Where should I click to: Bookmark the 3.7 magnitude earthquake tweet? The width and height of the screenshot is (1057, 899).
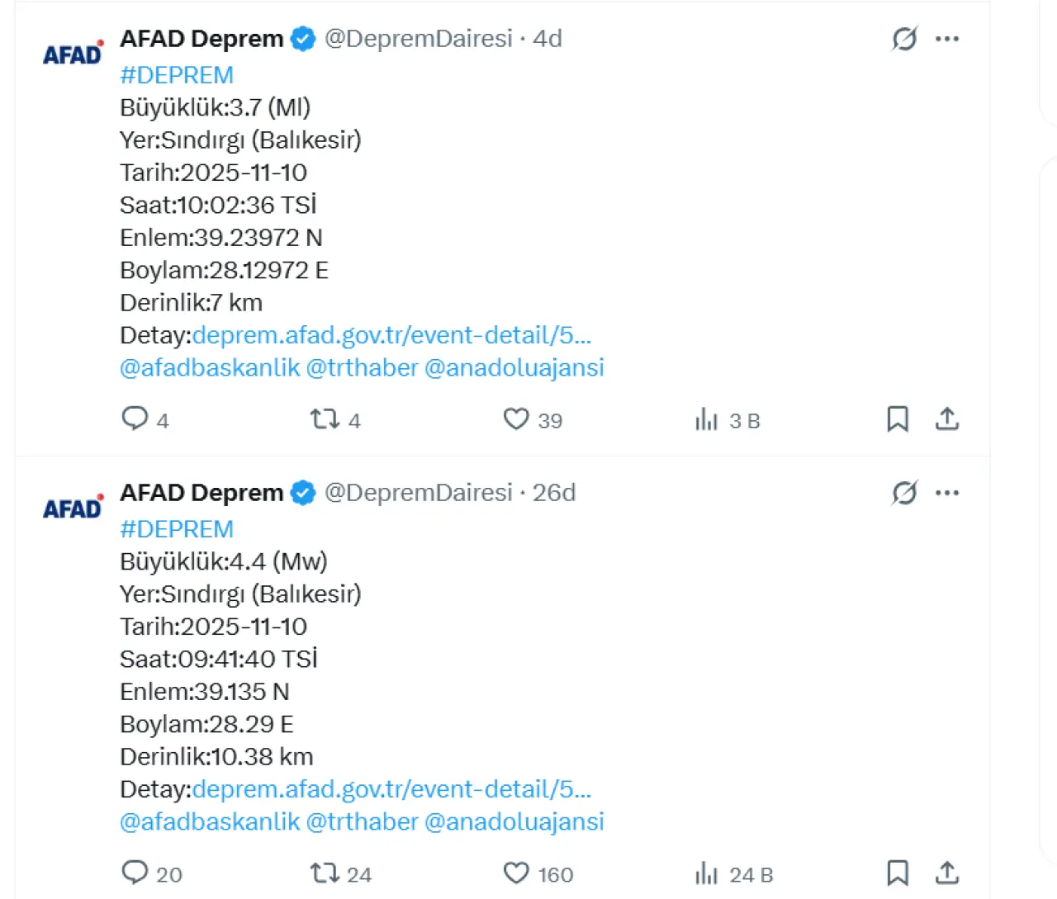[898, 419]
